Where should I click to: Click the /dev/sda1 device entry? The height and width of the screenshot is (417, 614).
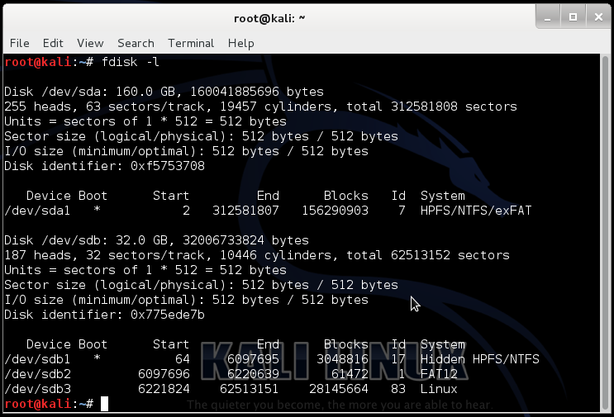(37, 211)
